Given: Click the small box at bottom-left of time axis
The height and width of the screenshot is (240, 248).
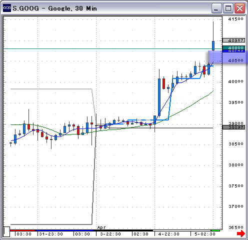Looking at the screenshot, I should click(x=6, y=231).
